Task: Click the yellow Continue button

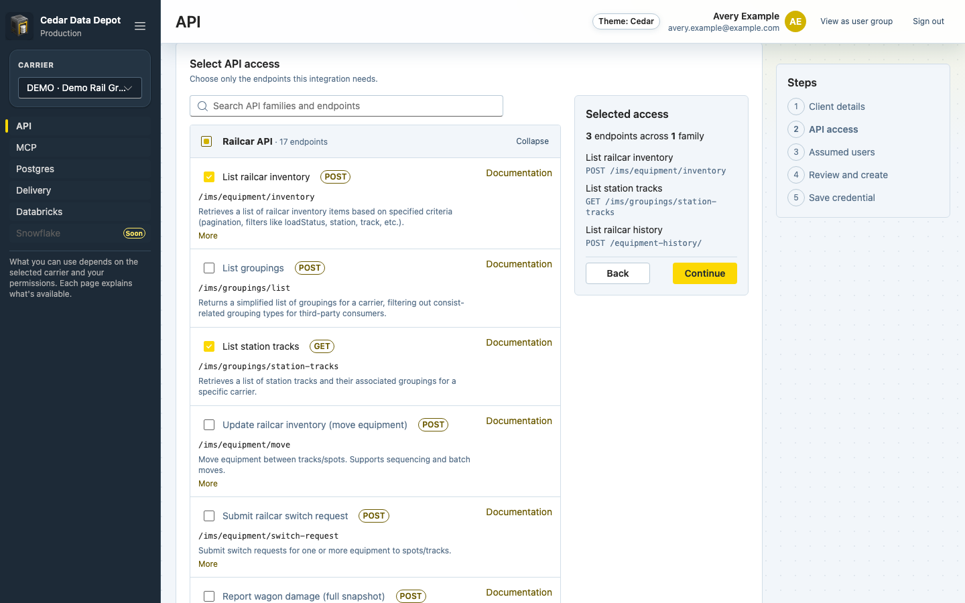Action: pos(705,273)
